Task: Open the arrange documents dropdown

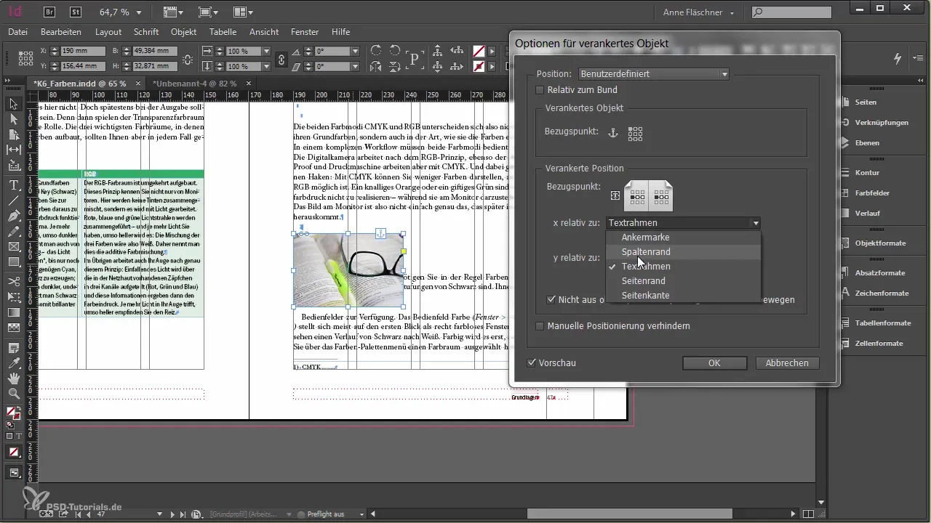Action: pyautogui.click(x=244, y=12)
